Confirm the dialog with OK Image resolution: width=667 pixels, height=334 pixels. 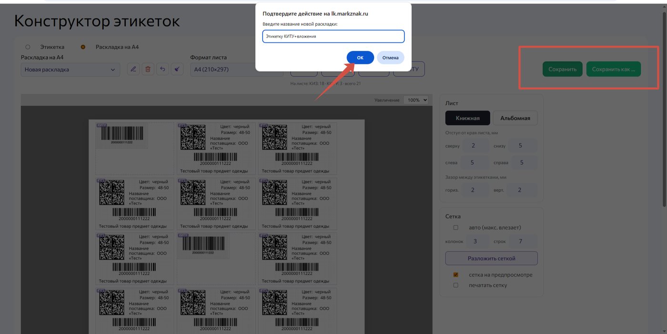(360, 58)
